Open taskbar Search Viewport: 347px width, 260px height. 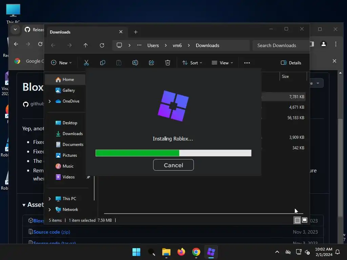[x=151, y=252]
